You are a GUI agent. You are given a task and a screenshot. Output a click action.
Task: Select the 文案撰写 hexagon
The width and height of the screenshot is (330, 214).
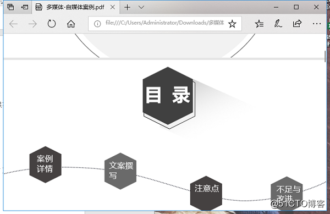coord(120,171)
